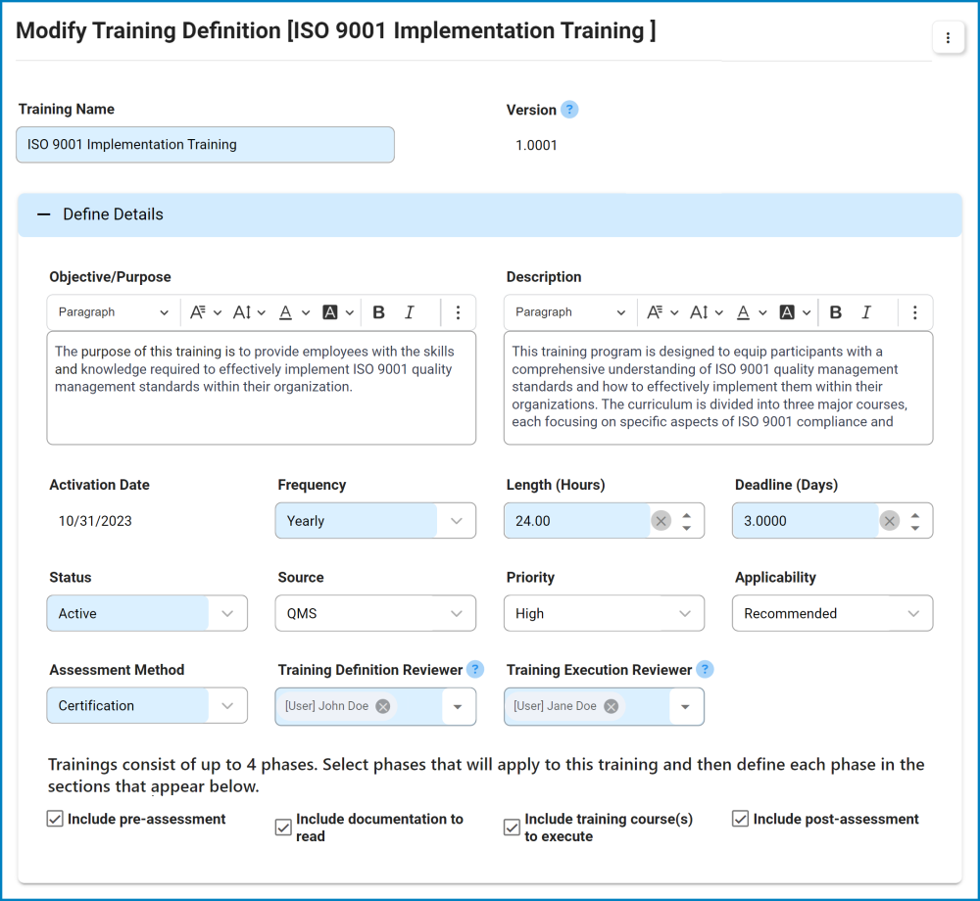Clear the Length (Hours) field value
980x901 pixels.
click(661, 520)
